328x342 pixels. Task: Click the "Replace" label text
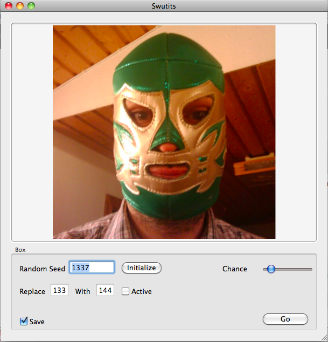point(32,291)
